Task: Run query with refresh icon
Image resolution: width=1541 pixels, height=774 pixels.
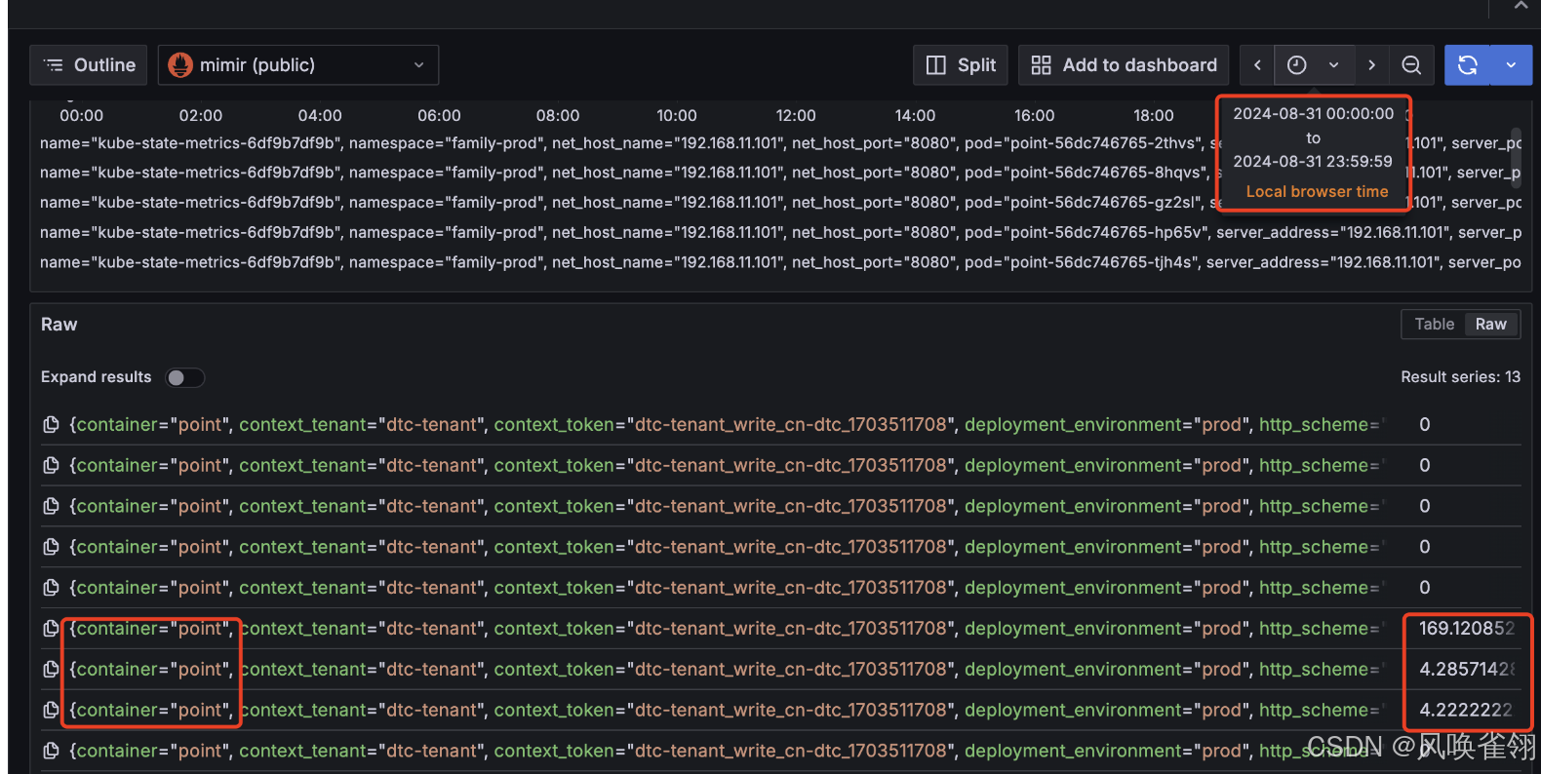Action: [1468, 65]
